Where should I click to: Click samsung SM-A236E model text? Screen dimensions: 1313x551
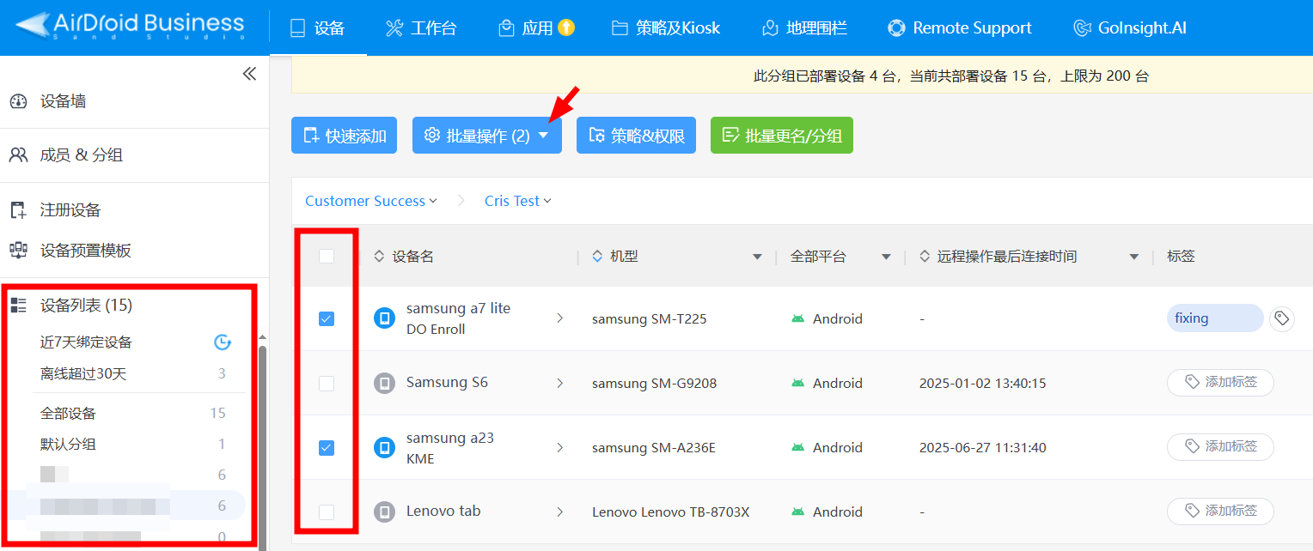[654, 448]
